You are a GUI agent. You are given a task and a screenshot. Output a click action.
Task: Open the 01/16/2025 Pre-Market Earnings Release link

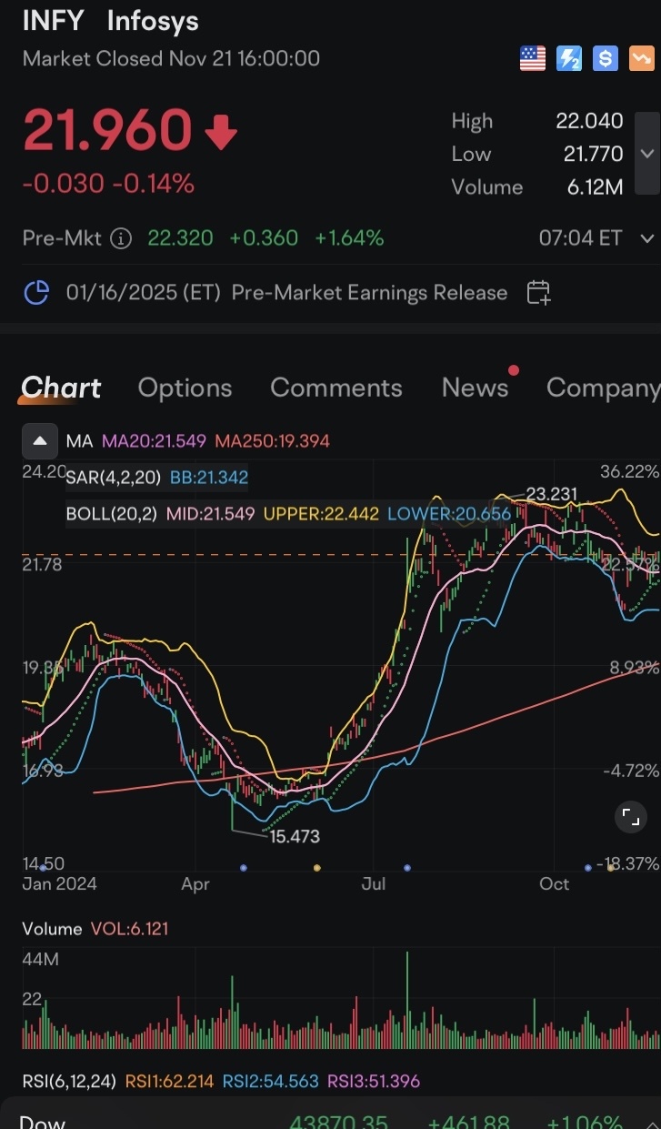coord(286,293)
